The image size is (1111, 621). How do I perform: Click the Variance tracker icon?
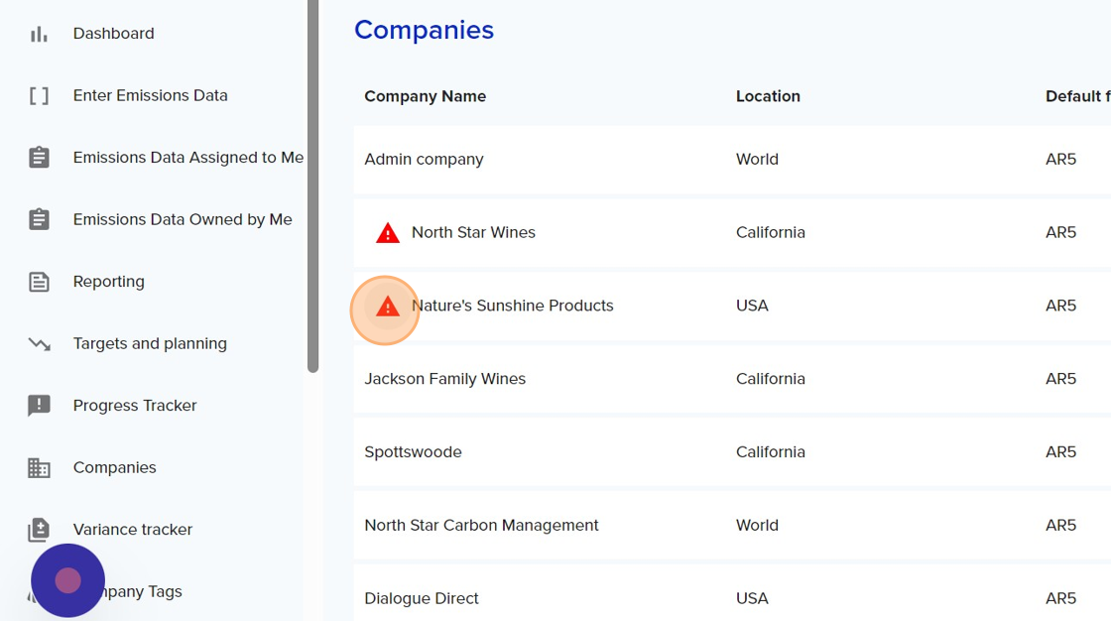pos(39,530)
